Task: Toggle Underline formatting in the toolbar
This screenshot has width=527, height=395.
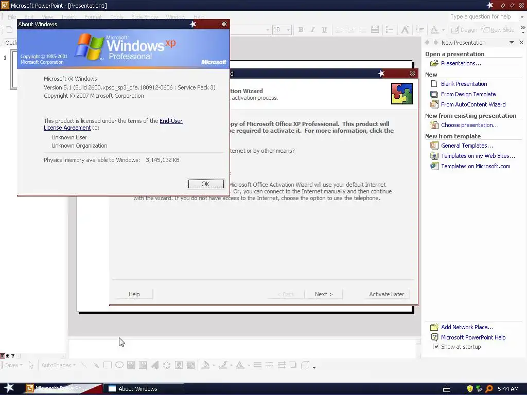Action: tap(324, 30)
